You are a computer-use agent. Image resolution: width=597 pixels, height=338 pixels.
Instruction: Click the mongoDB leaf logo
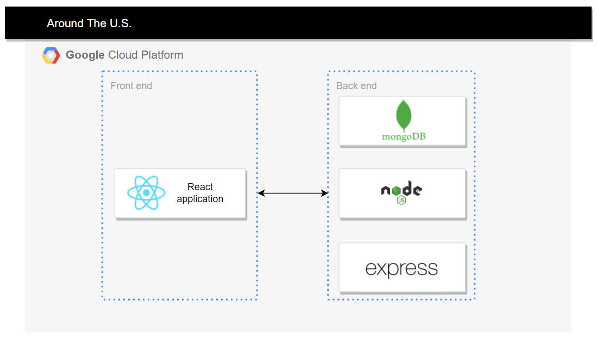(404, 115)
